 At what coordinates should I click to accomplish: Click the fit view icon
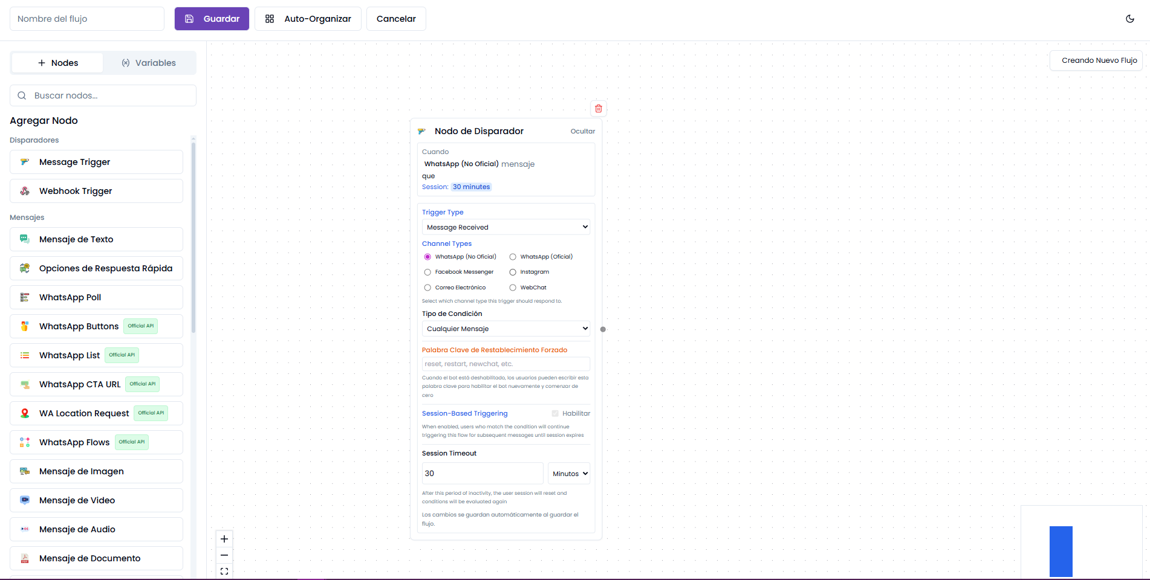pyautogui.click(x=224, y=571)
